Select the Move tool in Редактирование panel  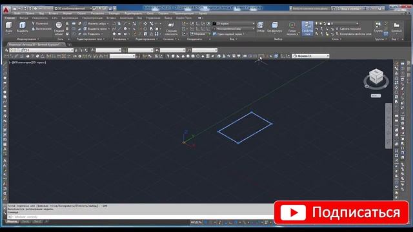coord(145,24)
